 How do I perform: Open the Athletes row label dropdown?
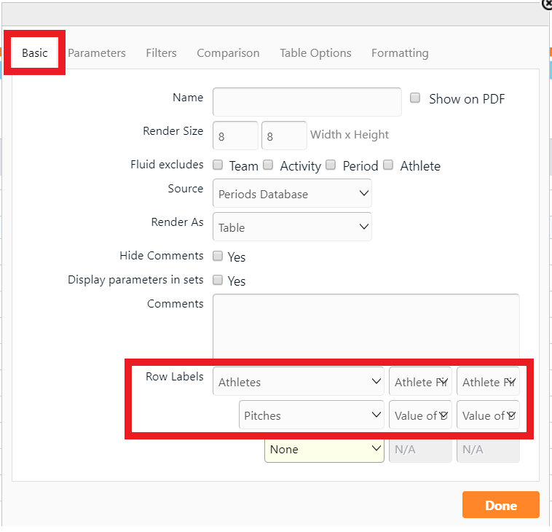[x=299, y=382]
